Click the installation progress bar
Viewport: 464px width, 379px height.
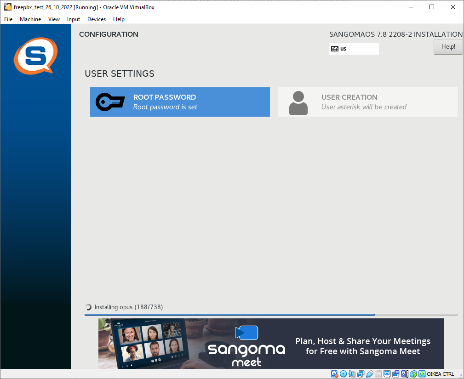point(271,315)
